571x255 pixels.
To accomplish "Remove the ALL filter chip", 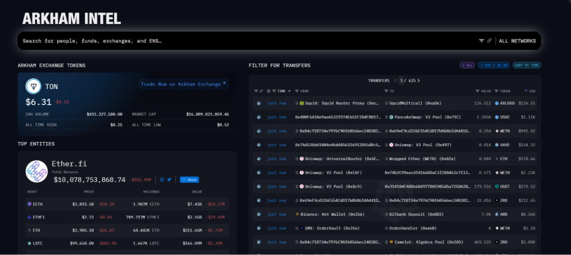I will pos(467,65).
